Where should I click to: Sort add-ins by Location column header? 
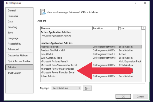[105, 28]
